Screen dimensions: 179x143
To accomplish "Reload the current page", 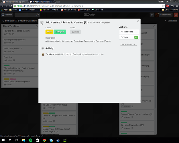I will [x=11, y=6].
